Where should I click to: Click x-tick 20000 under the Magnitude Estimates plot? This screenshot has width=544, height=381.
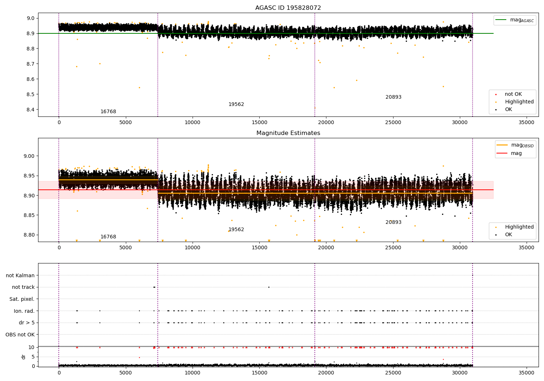pyautogui.click(x=326, y=248)
